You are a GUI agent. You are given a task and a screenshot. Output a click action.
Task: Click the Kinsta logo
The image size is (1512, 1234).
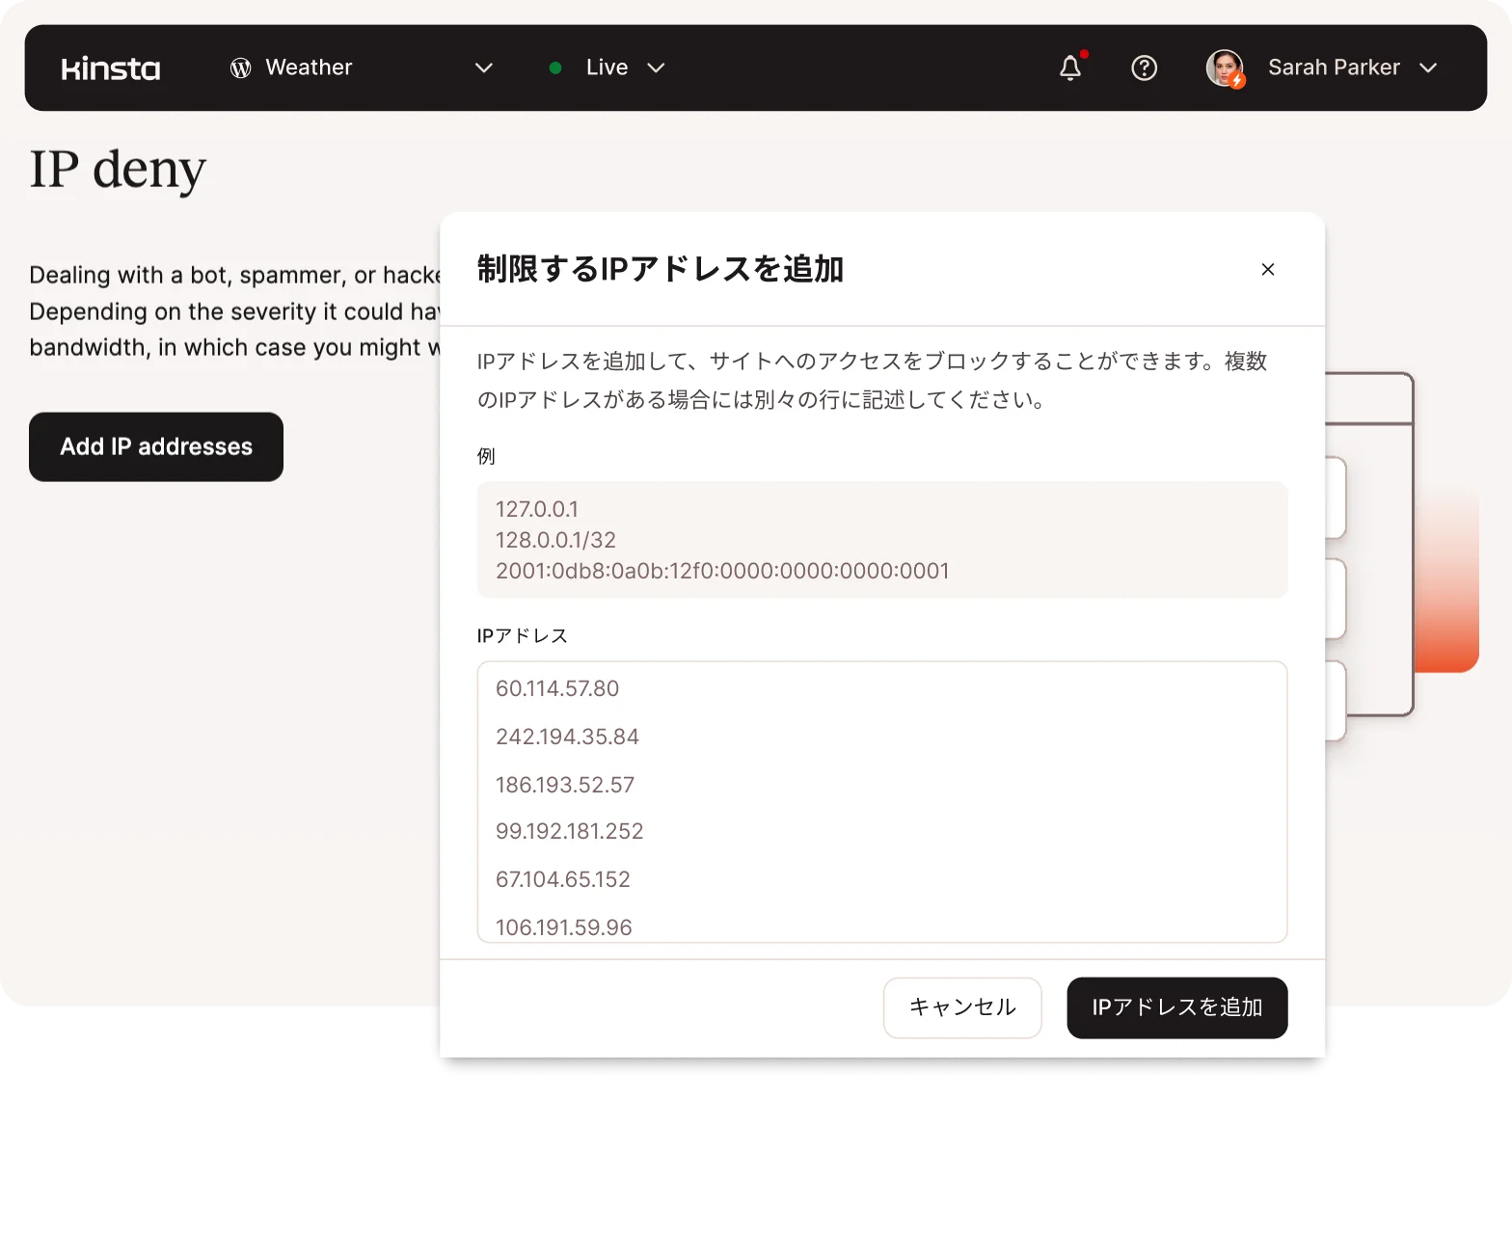coord(111,68)
